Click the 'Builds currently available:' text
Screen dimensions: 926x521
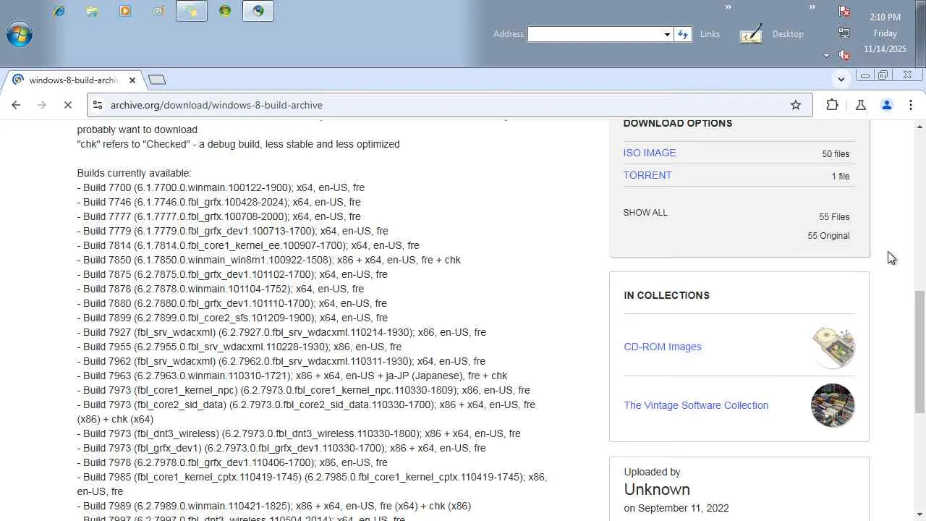pos(135,173)
